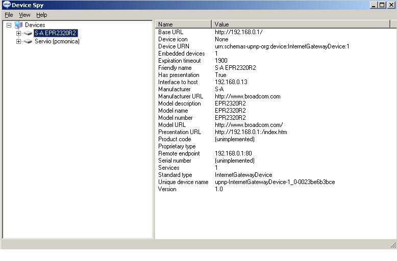
Task: Close the Device Spy window
Action: 391,5
